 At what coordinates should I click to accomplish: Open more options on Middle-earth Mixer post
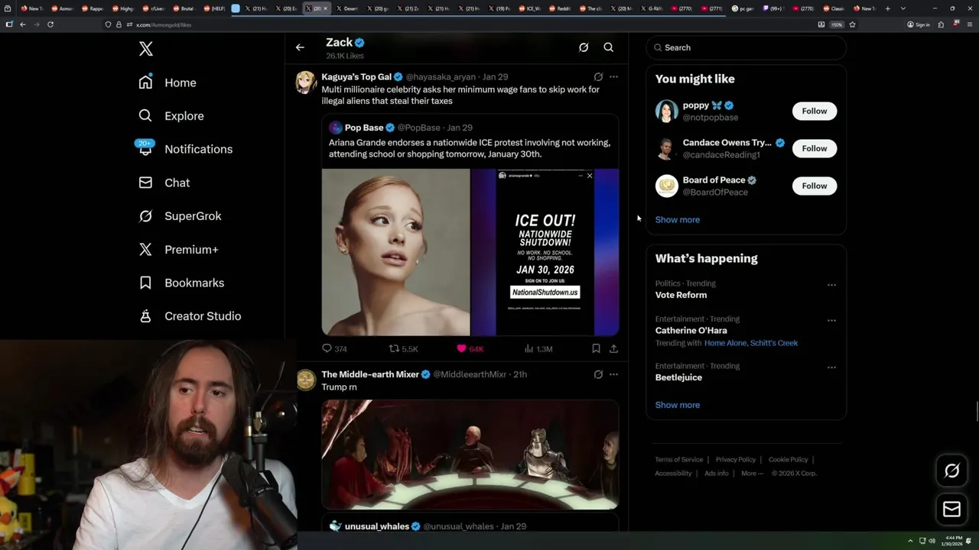click(613, 374)
